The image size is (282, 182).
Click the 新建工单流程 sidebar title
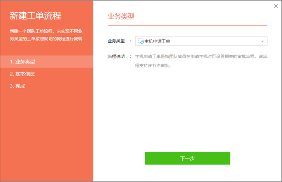click(35, 16)
